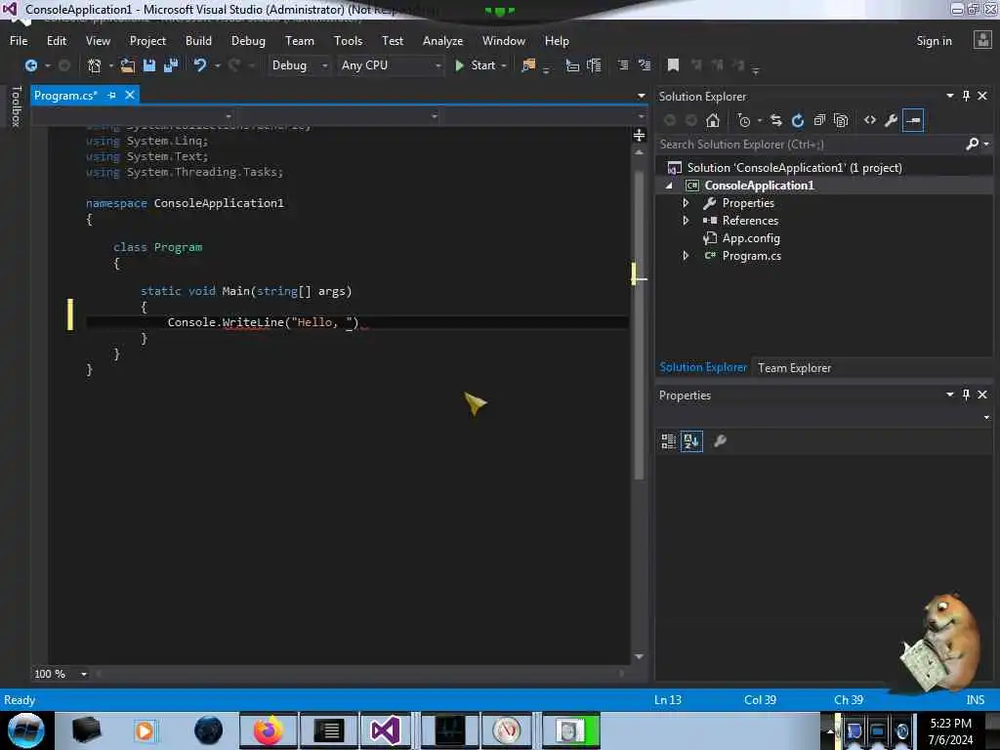
Task: Save Program.cs with the Save icon
Action: click(x=149, y=65)
